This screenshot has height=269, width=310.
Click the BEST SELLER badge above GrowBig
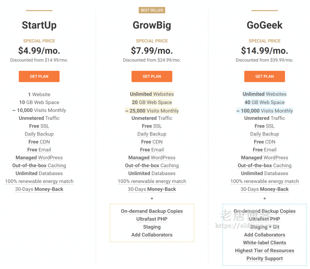coord(152,10)
